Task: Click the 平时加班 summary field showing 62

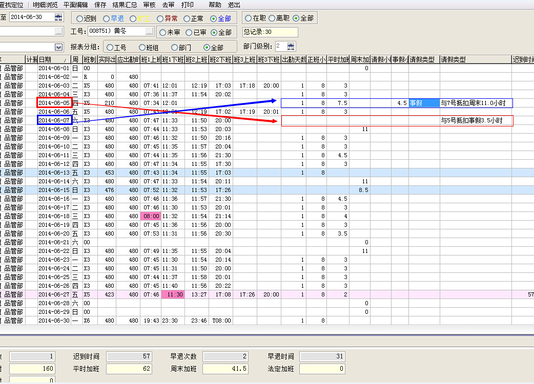Action: pos(129,369)
